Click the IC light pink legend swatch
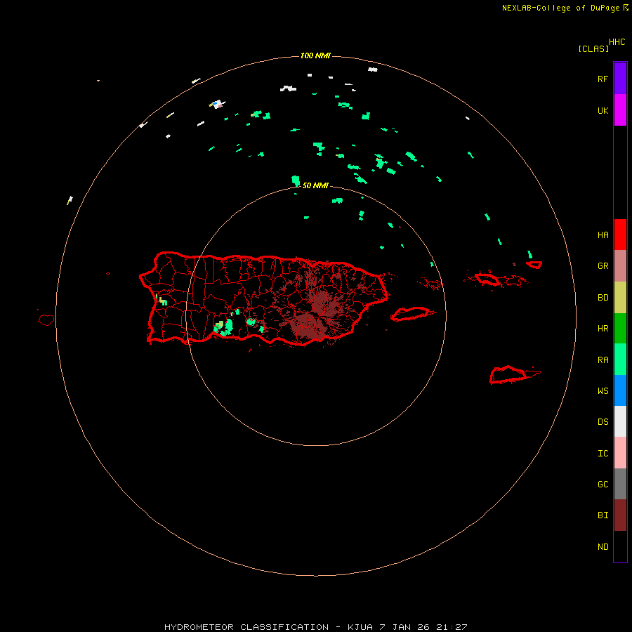The image size is (632, 632). click(620, 453)
